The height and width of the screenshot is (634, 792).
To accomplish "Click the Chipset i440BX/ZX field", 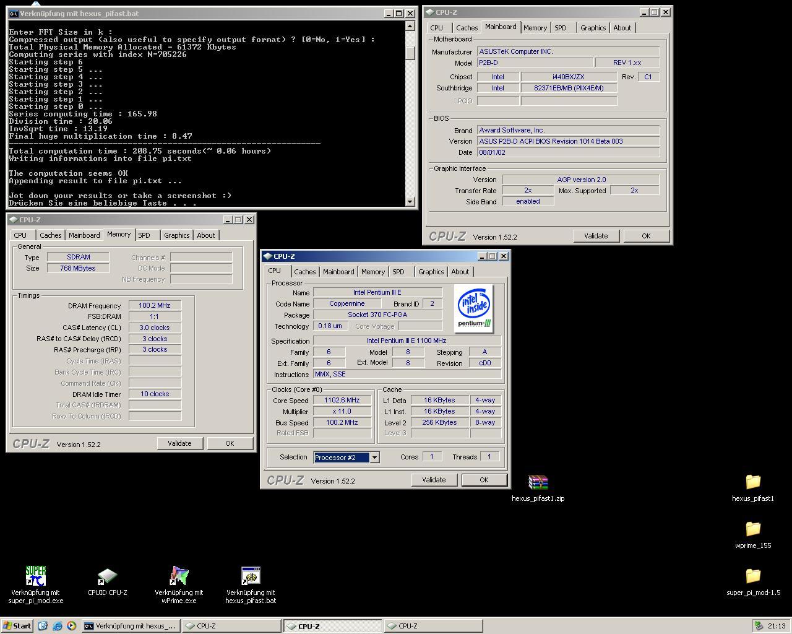I will [x=569, y=77].
